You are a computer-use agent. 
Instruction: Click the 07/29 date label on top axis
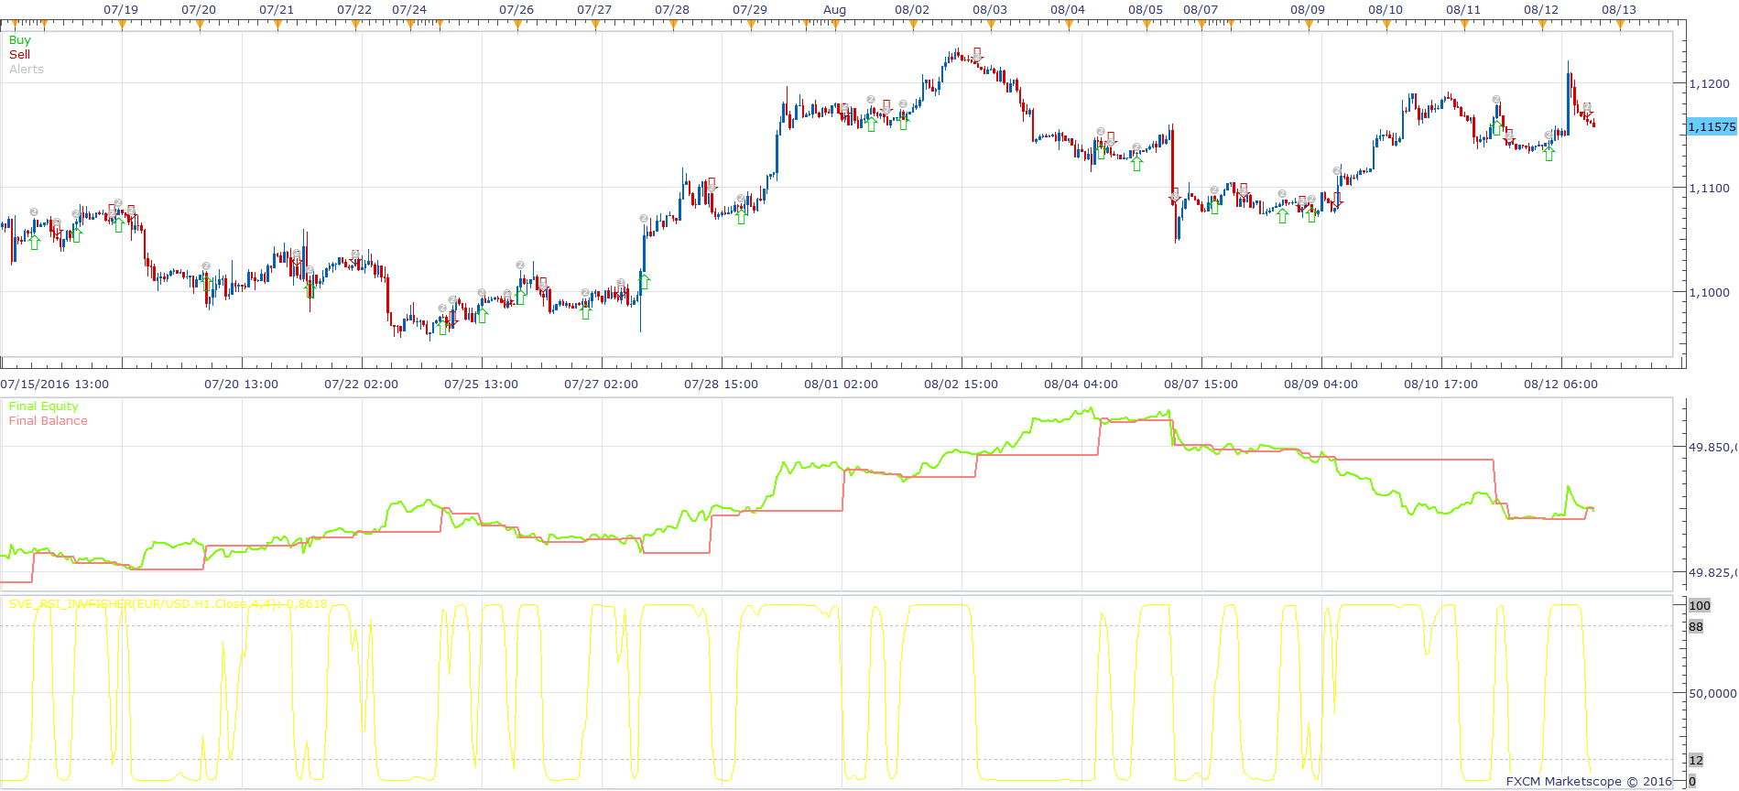tap(750, 10)
